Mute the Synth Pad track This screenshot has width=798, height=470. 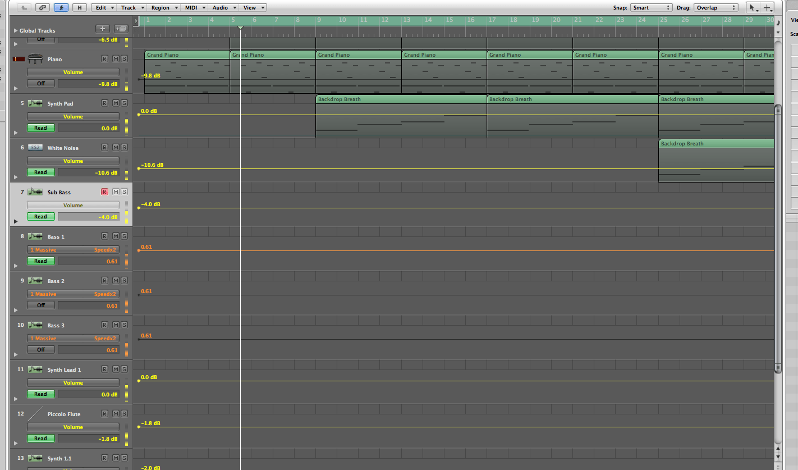[x=115, y=102]
